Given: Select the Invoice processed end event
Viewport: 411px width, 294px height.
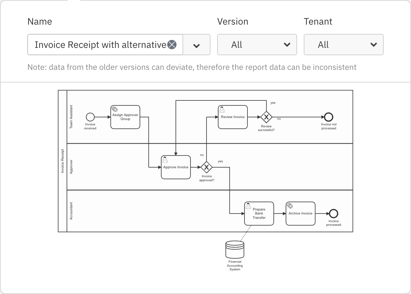Looking at the screenshot, I should click(x=333, y=214).
